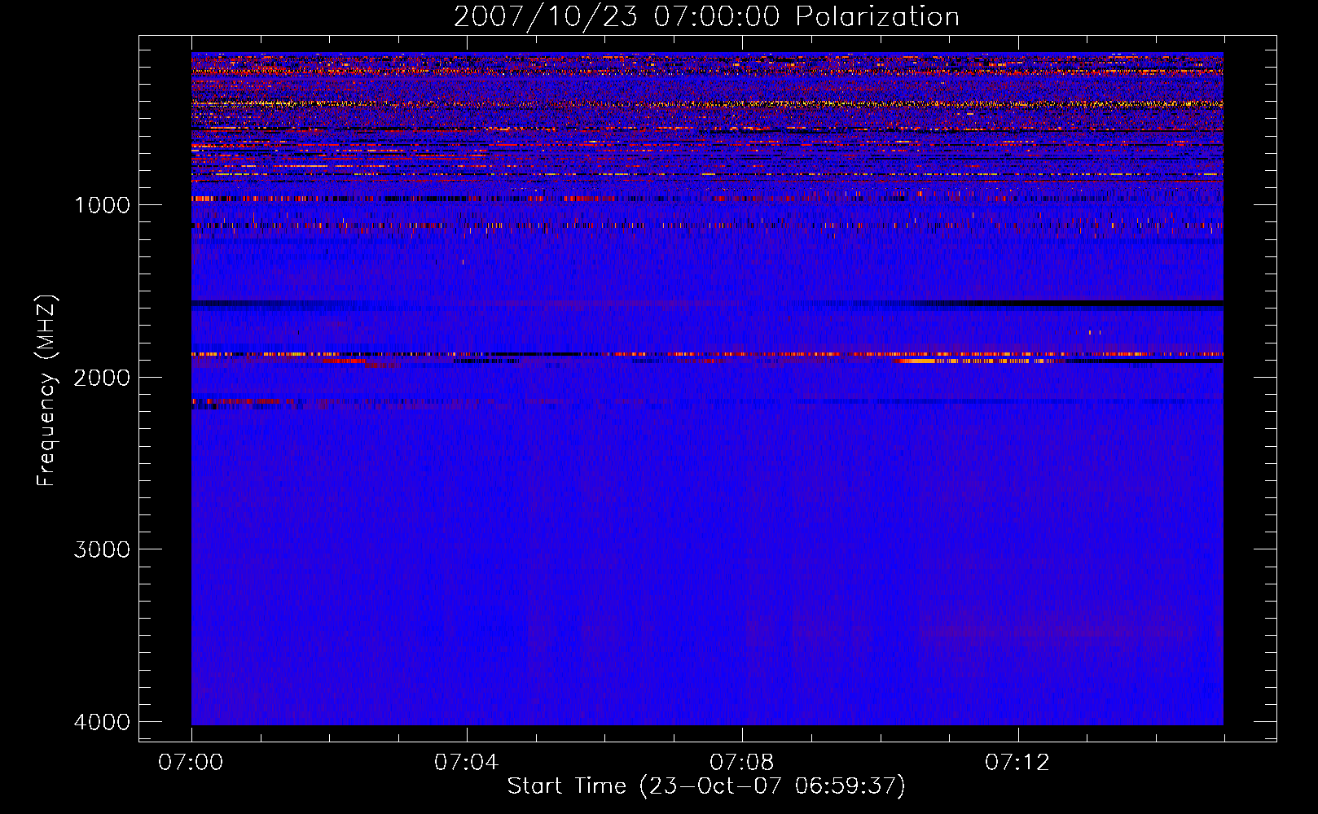Click the 07:08 time tick label

click(x=741, y=763)
